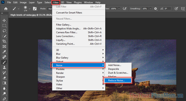The height and width of the screenshot is (101, 186).
Task: Select the High-levels-of-noise.jpg document tab
Action: pos(31,15)
